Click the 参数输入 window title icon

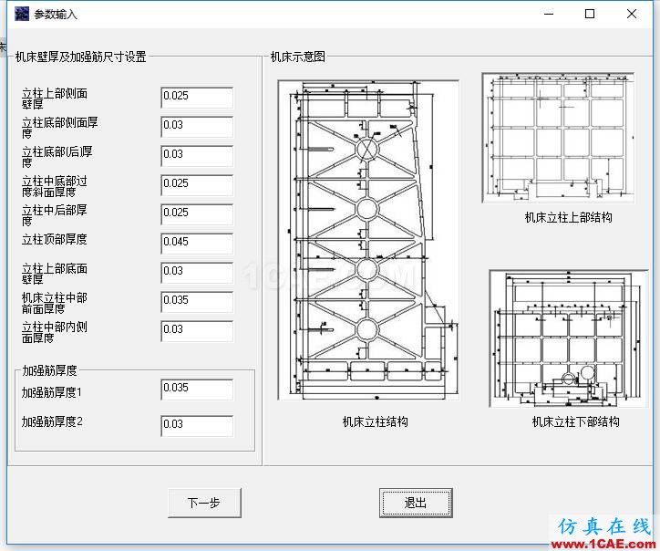point(22,14)
